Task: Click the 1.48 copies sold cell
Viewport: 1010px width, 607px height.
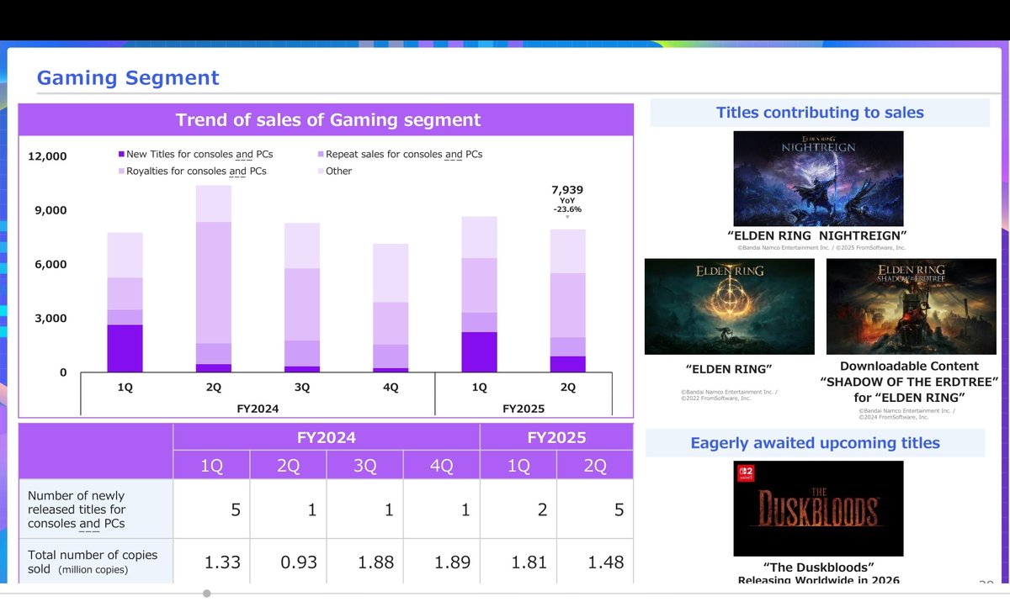Action: [x=595, y=562]
